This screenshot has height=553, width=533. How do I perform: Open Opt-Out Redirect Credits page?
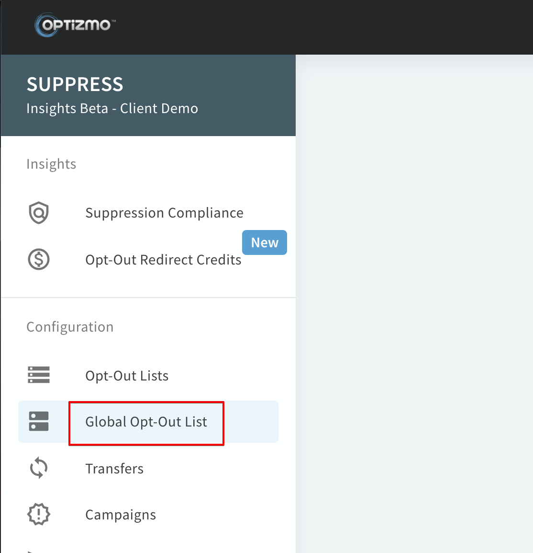tap(163, 259)
